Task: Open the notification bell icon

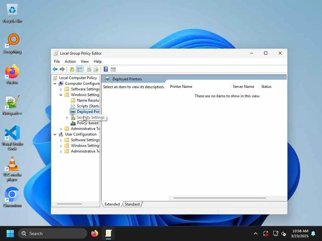Action: pyautogui.click(x=314, y=233)
